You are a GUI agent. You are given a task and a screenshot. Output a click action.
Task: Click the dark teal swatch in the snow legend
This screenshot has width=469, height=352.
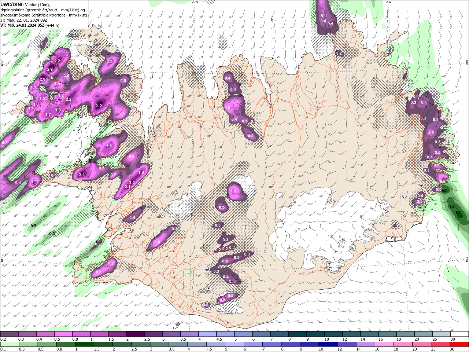click(297, 334)
